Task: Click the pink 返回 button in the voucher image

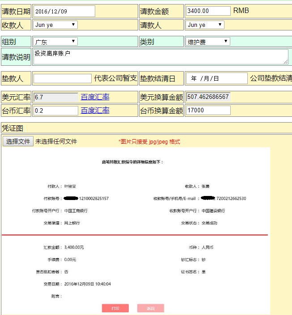Action: click(x=151, y=308)
